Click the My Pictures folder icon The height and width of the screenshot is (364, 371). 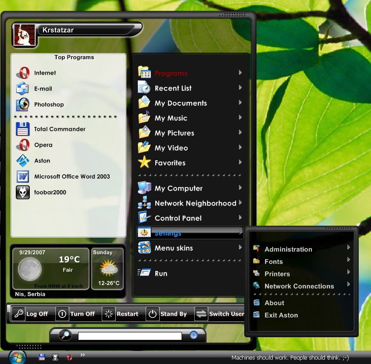tap(144, 132)
